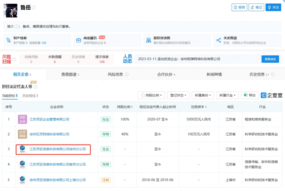
Task: Open 江苏灵匠企业管理有限公司 link
Action: point(49,119)
